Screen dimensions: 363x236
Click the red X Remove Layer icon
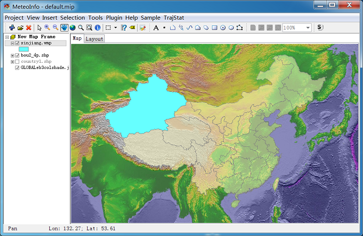[29, 28]
